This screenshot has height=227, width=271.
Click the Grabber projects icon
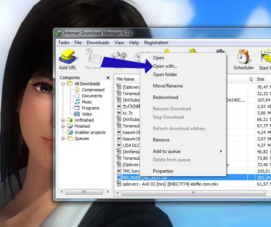pyautogui.click(x=70, y=132)
